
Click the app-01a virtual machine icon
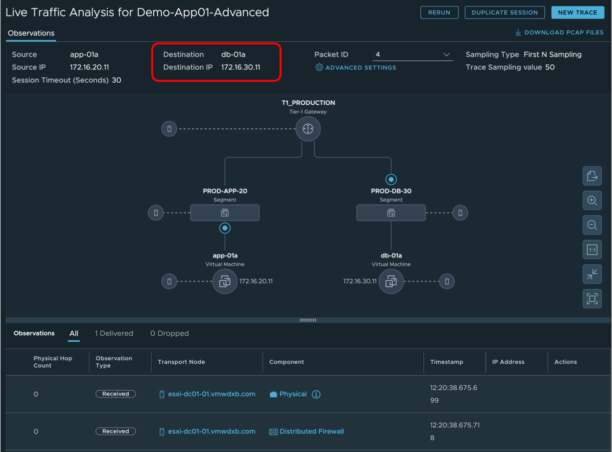(225, 281)
